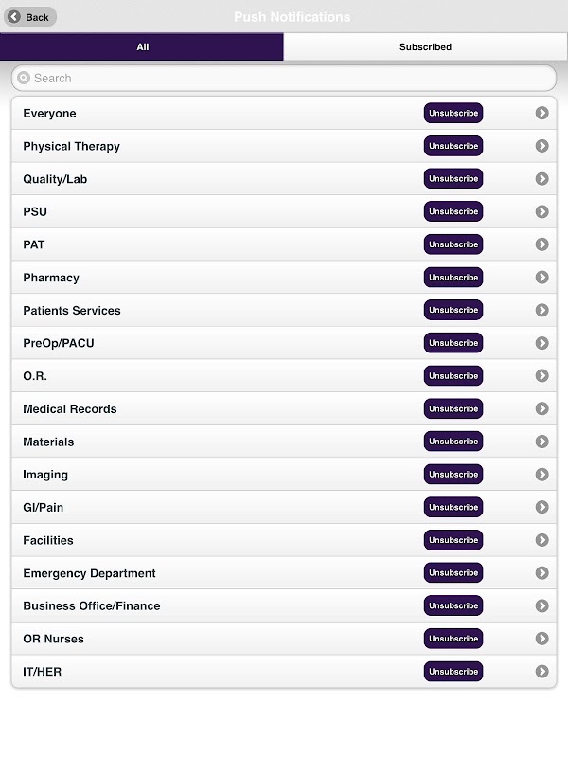Image resolution: width=568 pixels, height=758 pixels.
Task: Unsubscribe from Business Office/Finance
Action: click(x=453, y=606)
